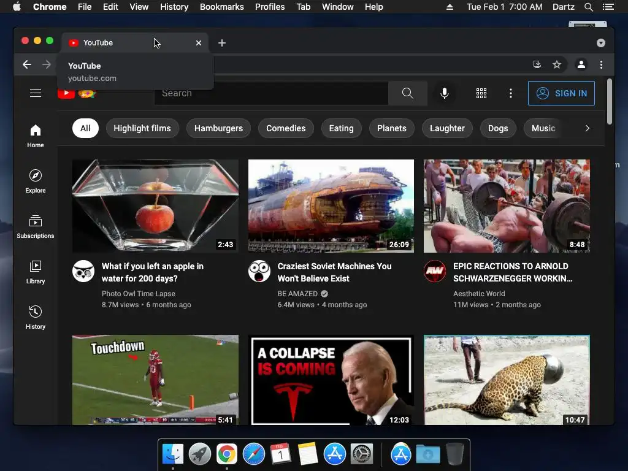Open the Bookmarks menu
This screenshot has width=628, height=471.
(222, 7)
